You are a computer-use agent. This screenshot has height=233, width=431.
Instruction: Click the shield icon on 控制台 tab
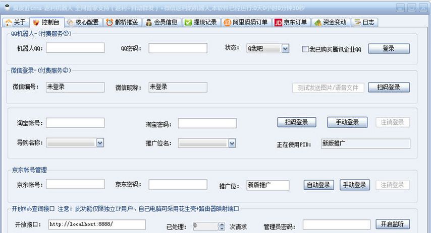[x=36, y=23]
